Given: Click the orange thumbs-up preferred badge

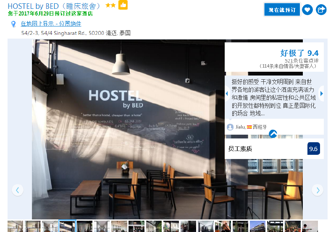Looking at the screenshot, I should coord(123,5).
